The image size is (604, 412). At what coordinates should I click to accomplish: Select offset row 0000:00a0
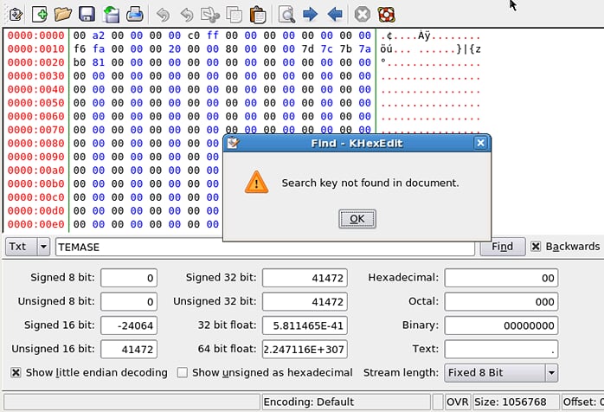[35, 171]
